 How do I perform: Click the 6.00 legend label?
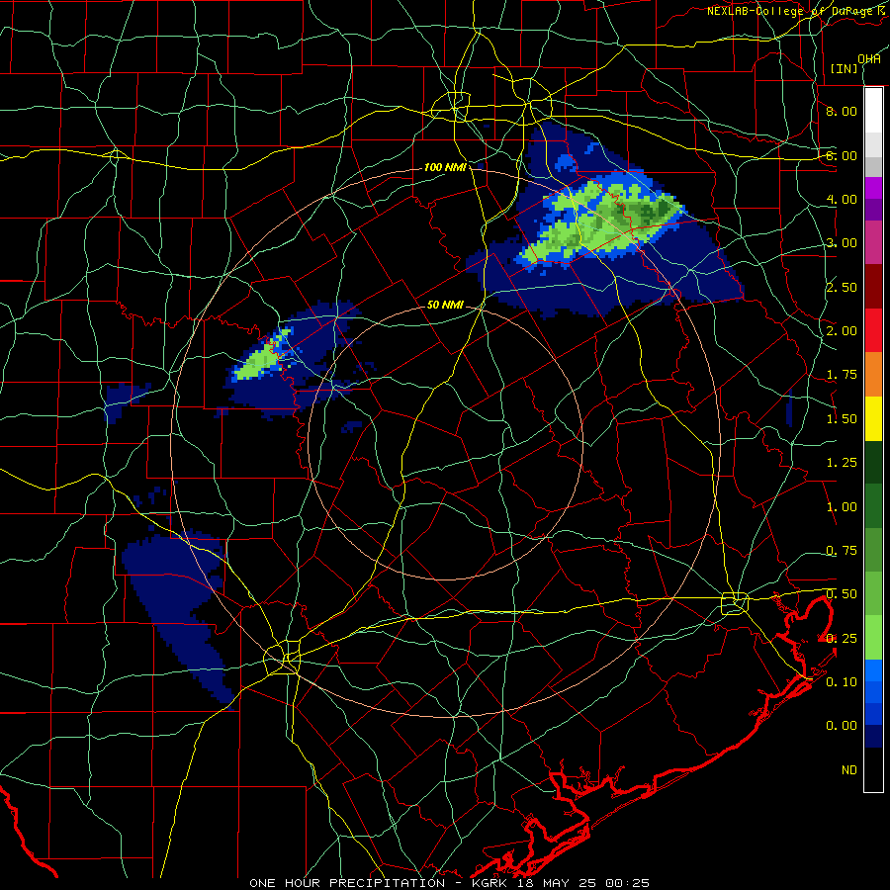click(x=842, y=155)
